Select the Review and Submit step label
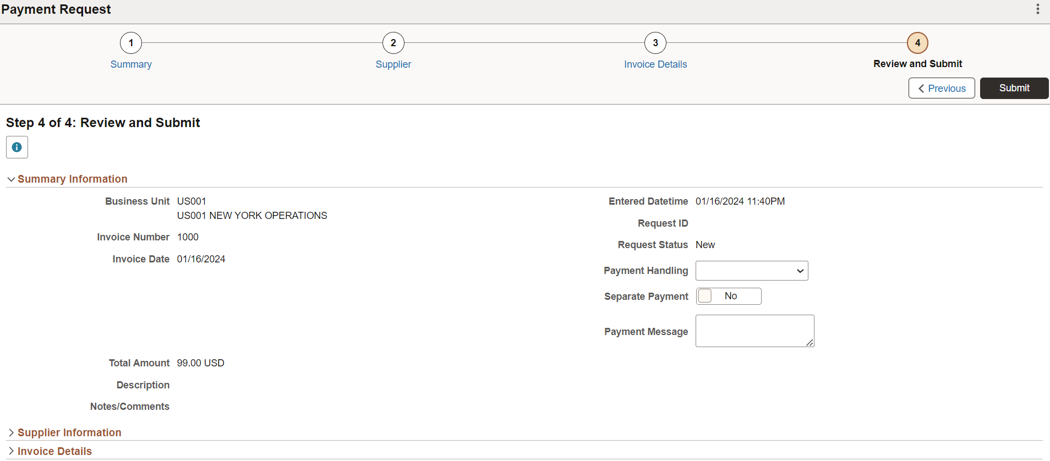The image size is (1050, 461). (x=917, y=64)
